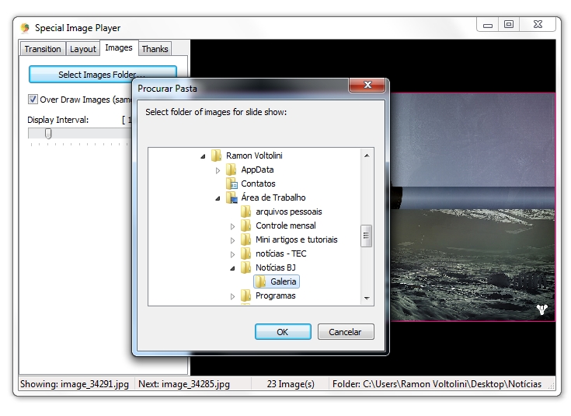Click the Galeria folder icon
Image resolution: width=571 pixels, height=416 pixels.
tap(260, 281)
